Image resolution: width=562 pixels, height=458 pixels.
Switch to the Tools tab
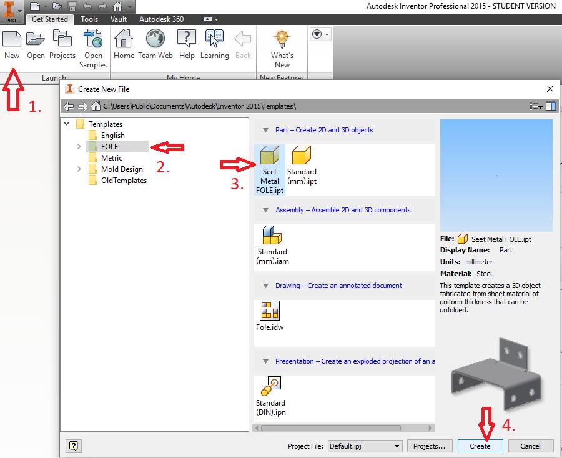[89, 19]
